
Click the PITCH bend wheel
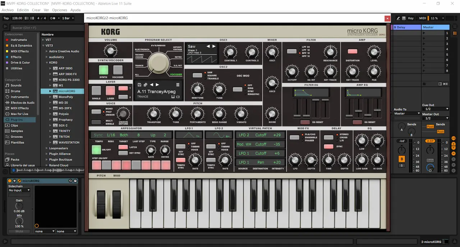[101, 205]
